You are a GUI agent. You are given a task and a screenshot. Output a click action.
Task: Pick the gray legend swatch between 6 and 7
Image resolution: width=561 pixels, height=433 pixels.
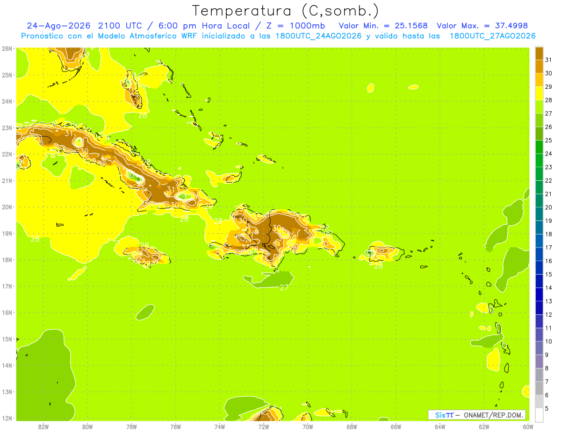539,388
